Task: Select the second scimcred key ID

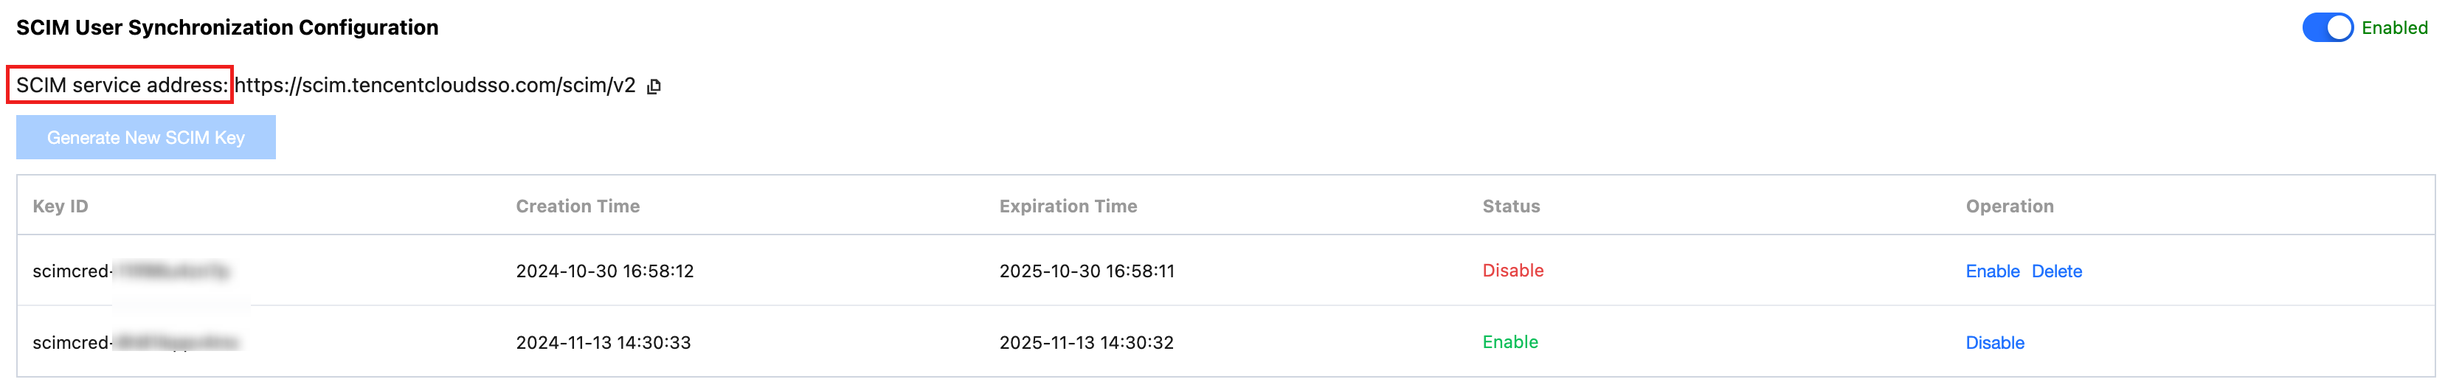Action: [135, 342]
